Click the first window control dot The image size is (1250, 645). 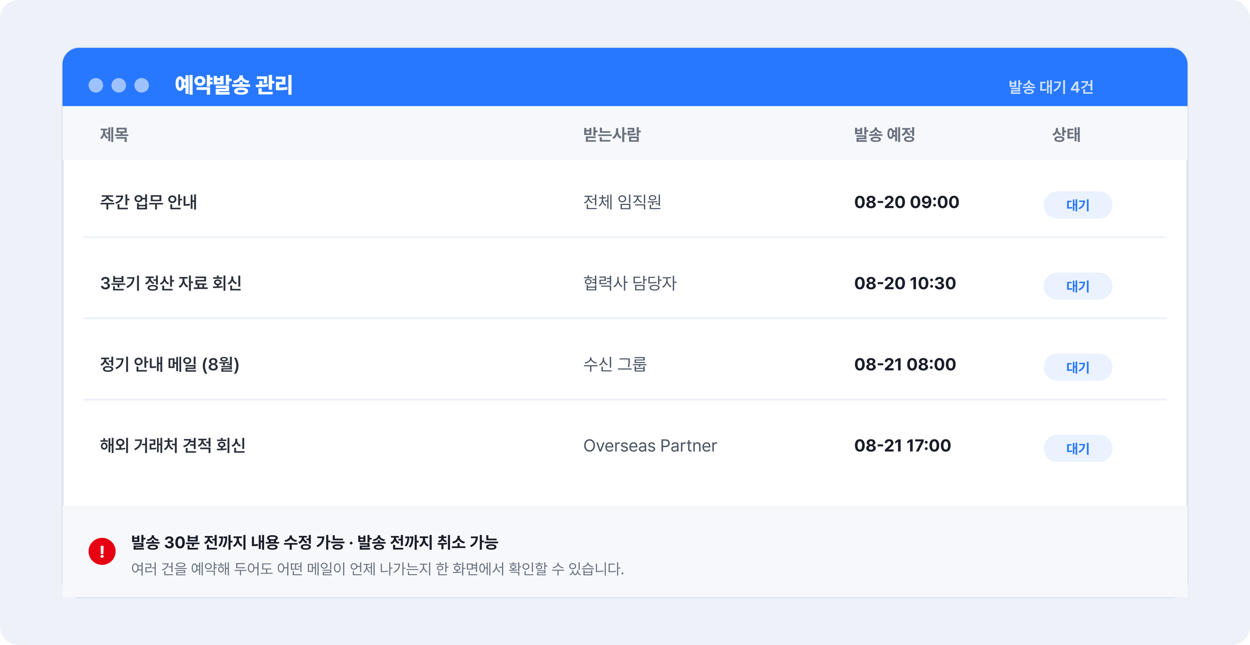point(96,85)
